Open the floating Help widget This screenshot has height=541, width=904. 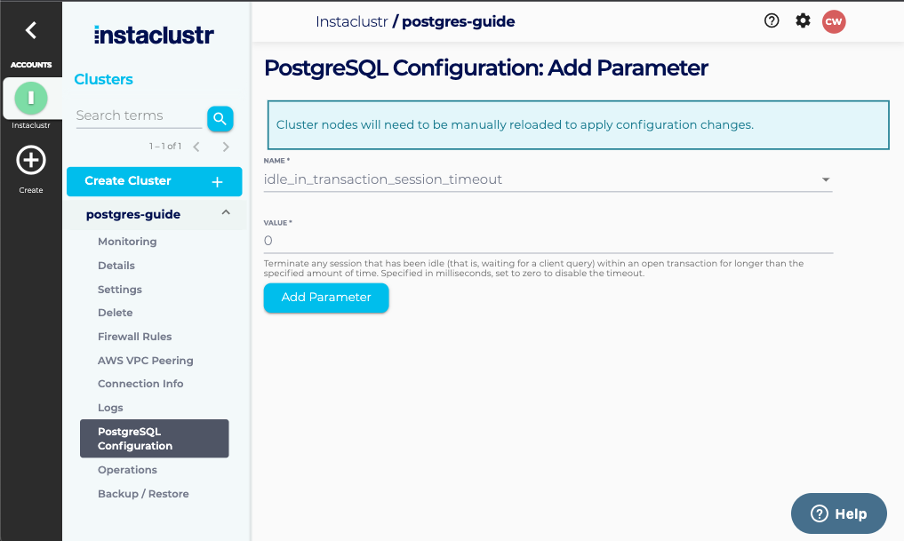[838, 513]
